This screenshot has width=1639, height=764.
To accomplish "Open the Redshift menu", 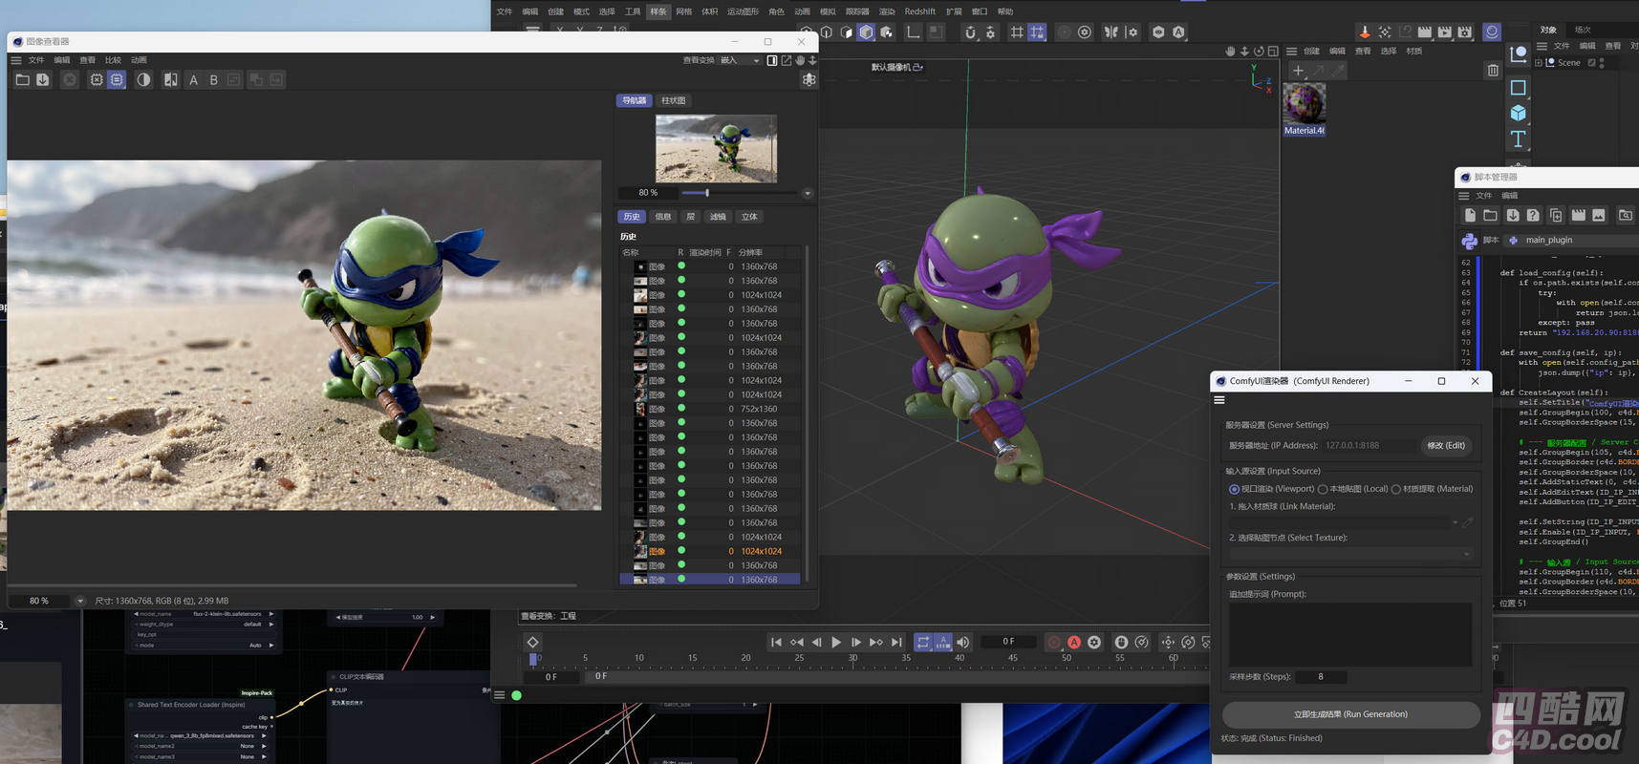I will 919,11.
